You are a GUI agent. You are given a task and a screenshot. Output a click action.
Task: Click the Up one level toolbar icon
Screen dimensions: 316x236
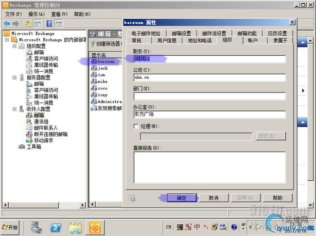tap(28, 24)
